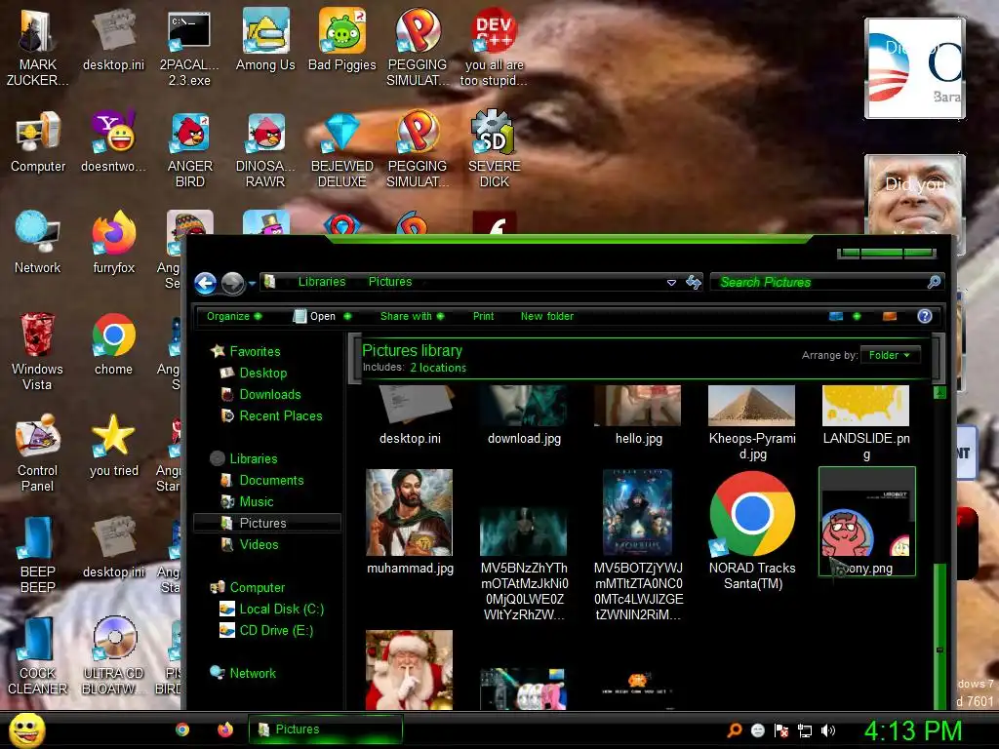999x749 pixels.
Task: Click the volume speaker tray icon
Action: (828, 730)
